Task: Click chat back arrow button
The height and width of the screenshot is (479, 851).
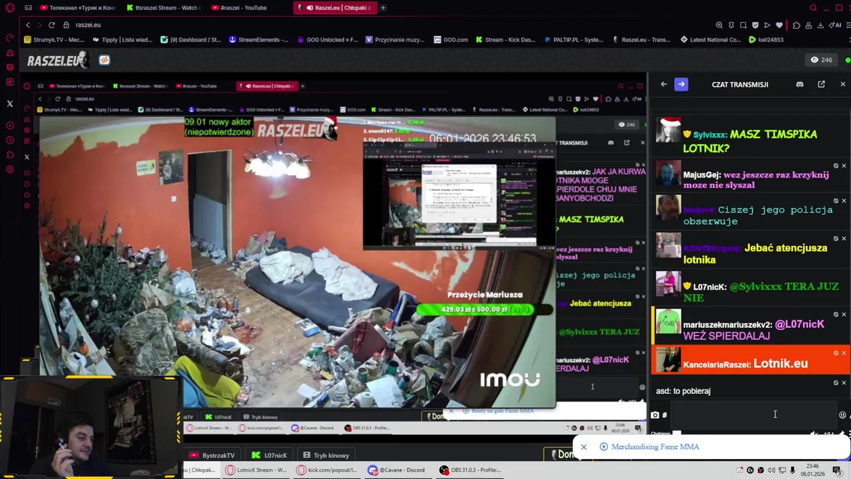Action: click(664, 84)
